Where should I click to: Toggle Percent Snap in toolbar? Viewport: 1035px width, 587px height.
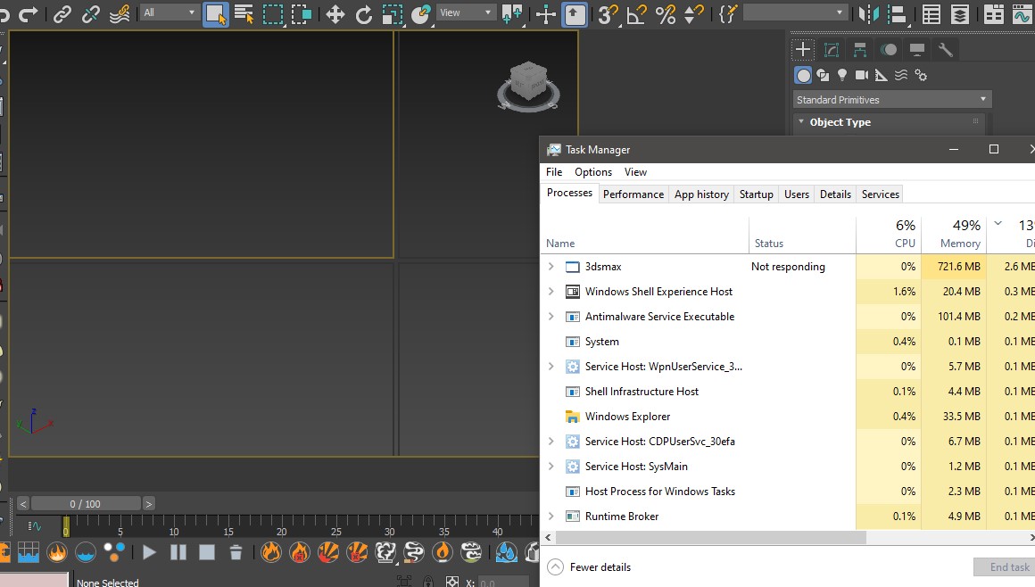tap(665, 14)
